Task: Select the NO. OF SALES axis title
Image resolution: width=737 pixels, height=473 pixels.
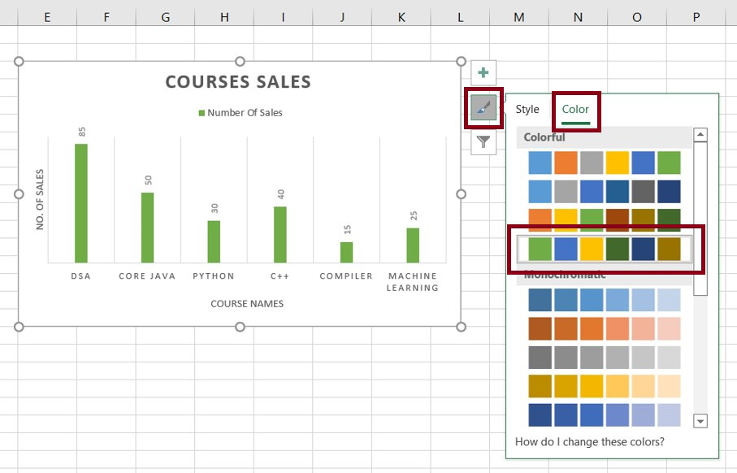Action: coord(40,199)
